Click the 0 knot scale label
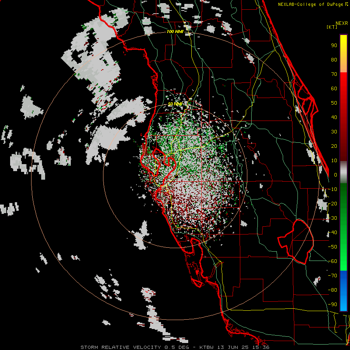 coord(336,175)
